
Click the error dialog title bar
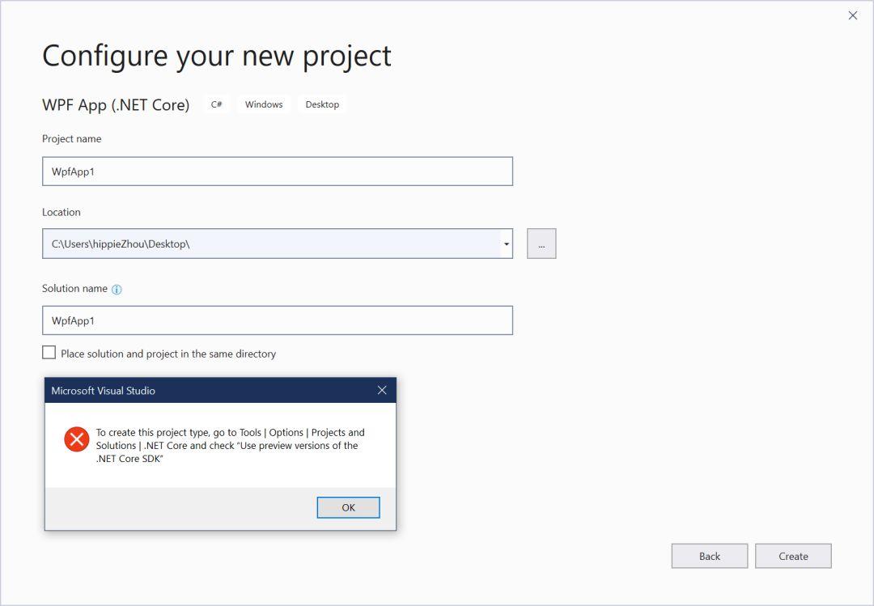(x=202, y=390)
